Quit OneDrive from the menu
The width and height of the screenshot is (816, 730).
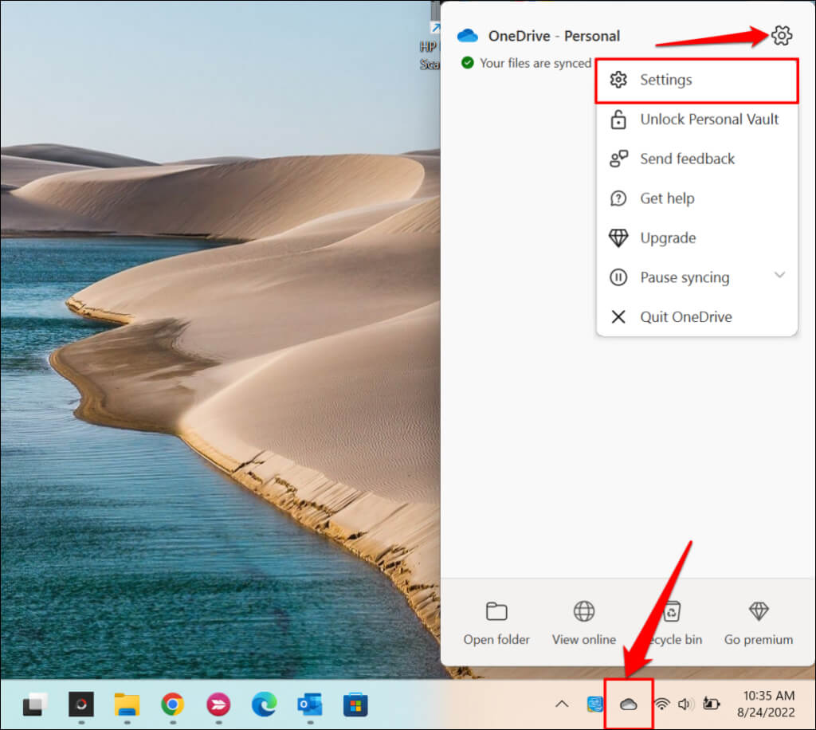[696, 317]
